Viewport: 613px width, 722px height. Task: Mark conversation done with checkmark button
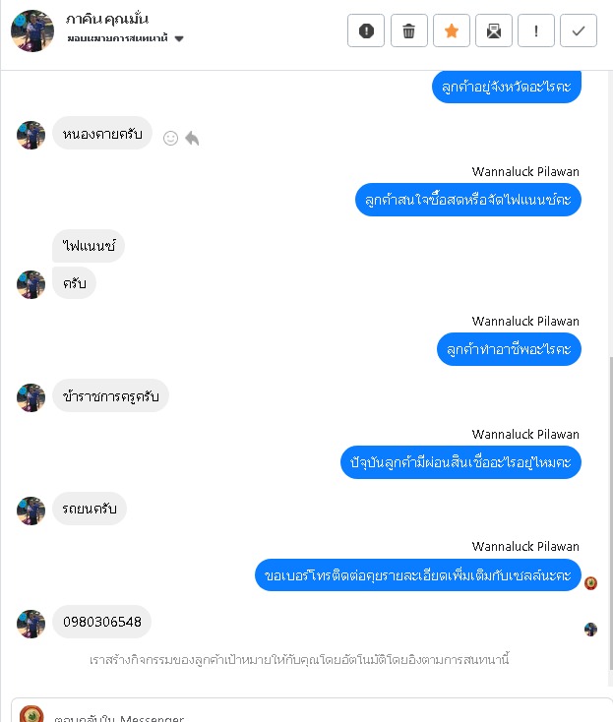click(579, 30)
